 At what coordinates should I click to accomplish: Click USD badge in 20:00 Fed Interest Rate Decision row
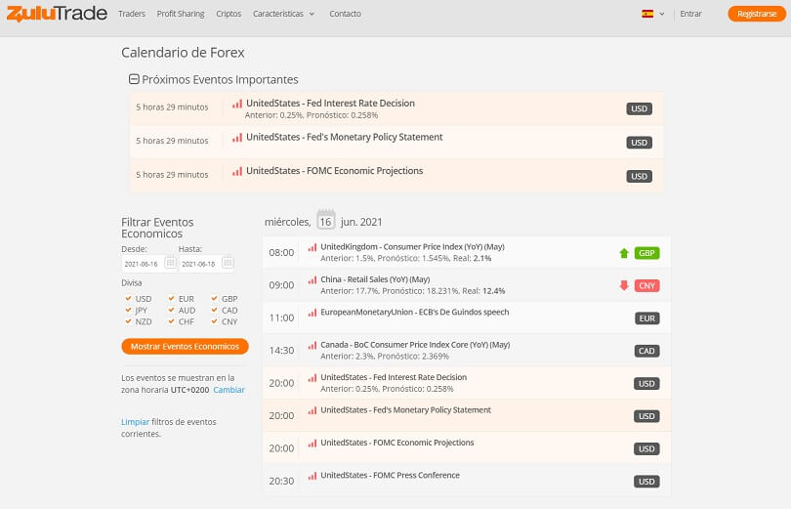(646, 383)
